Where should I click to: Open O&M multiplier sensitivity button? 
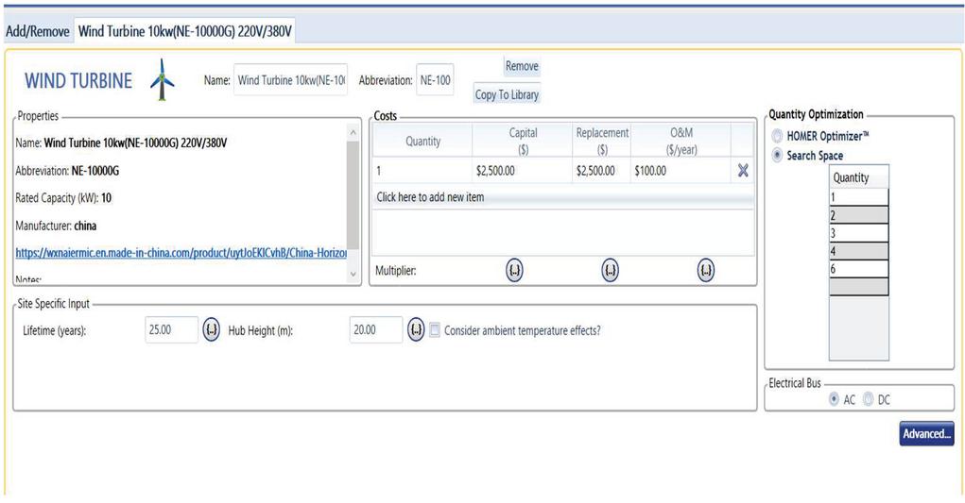coord(706,270)
